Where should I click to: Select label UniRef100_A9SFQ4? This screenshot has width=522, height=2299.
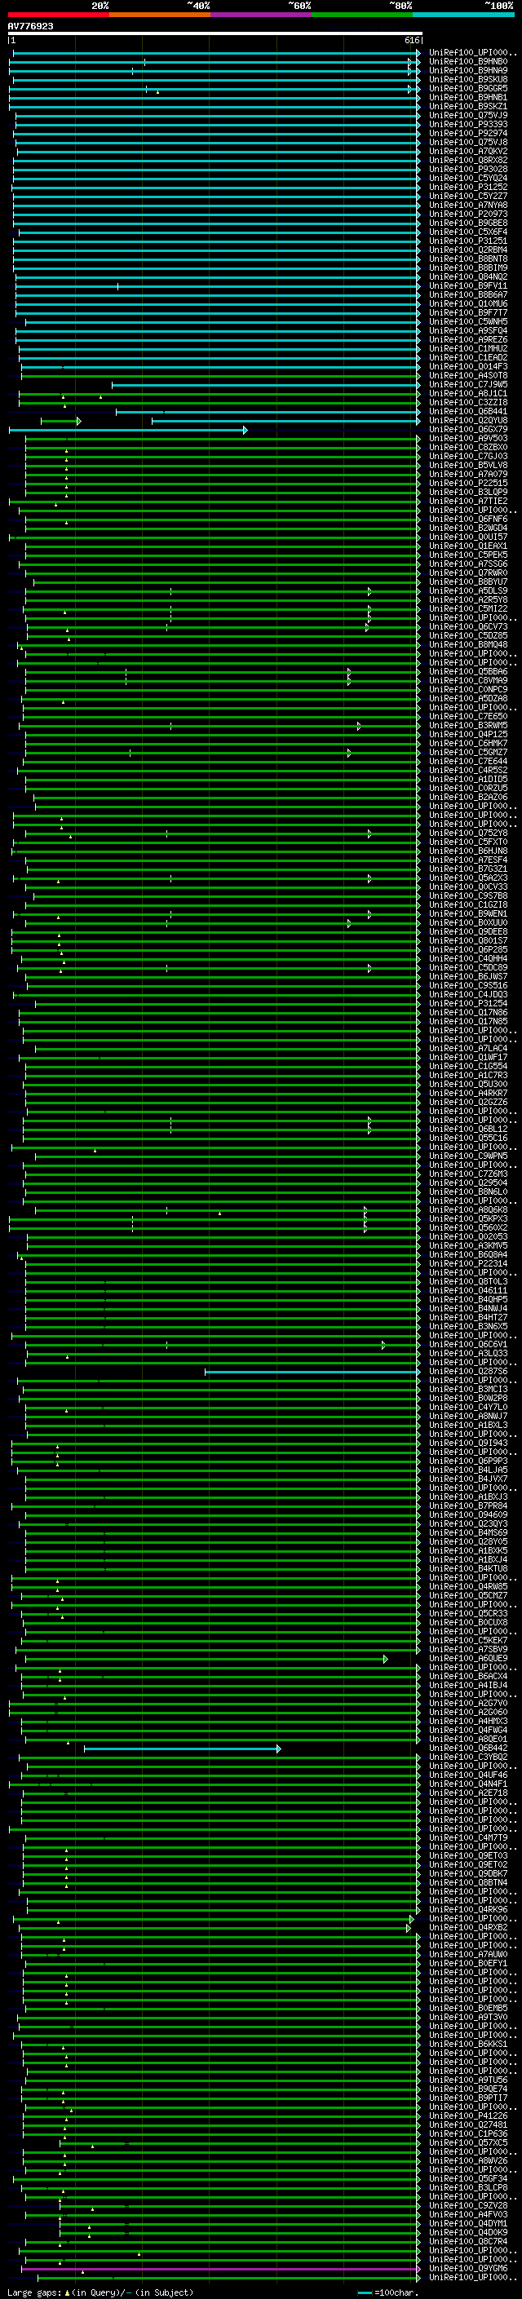click(467, 330)
